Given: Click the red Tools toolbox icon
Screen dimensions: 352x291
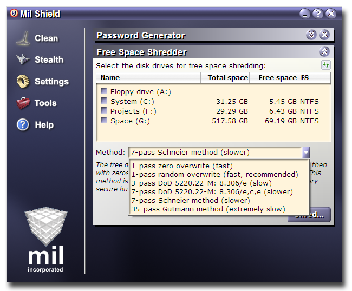Looking at the screenshot, I should click(23, 103).
